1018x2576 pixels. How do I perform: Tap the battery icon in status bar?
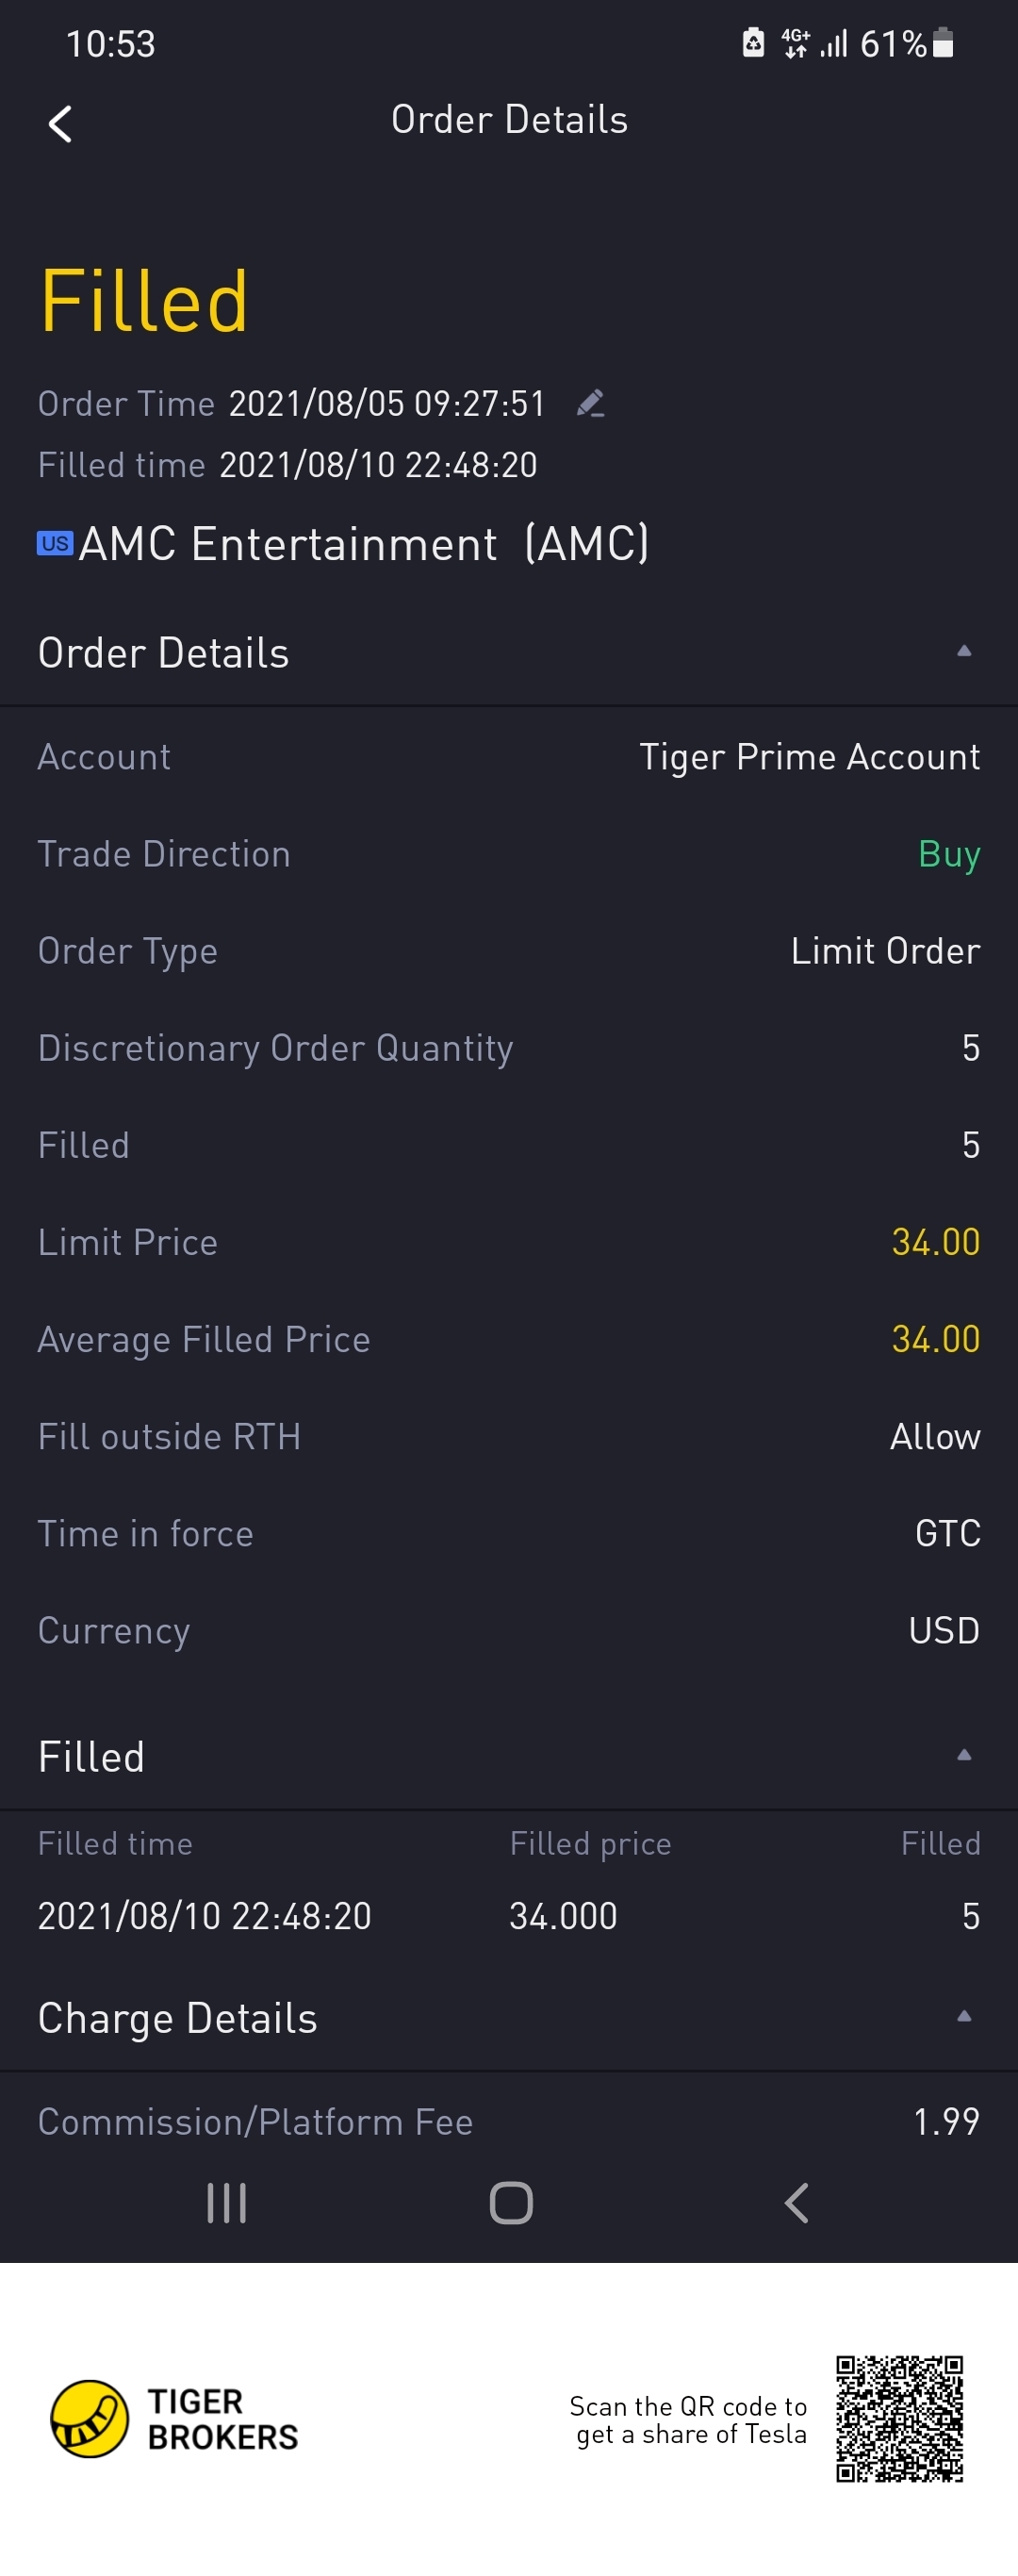pos(942,43)
